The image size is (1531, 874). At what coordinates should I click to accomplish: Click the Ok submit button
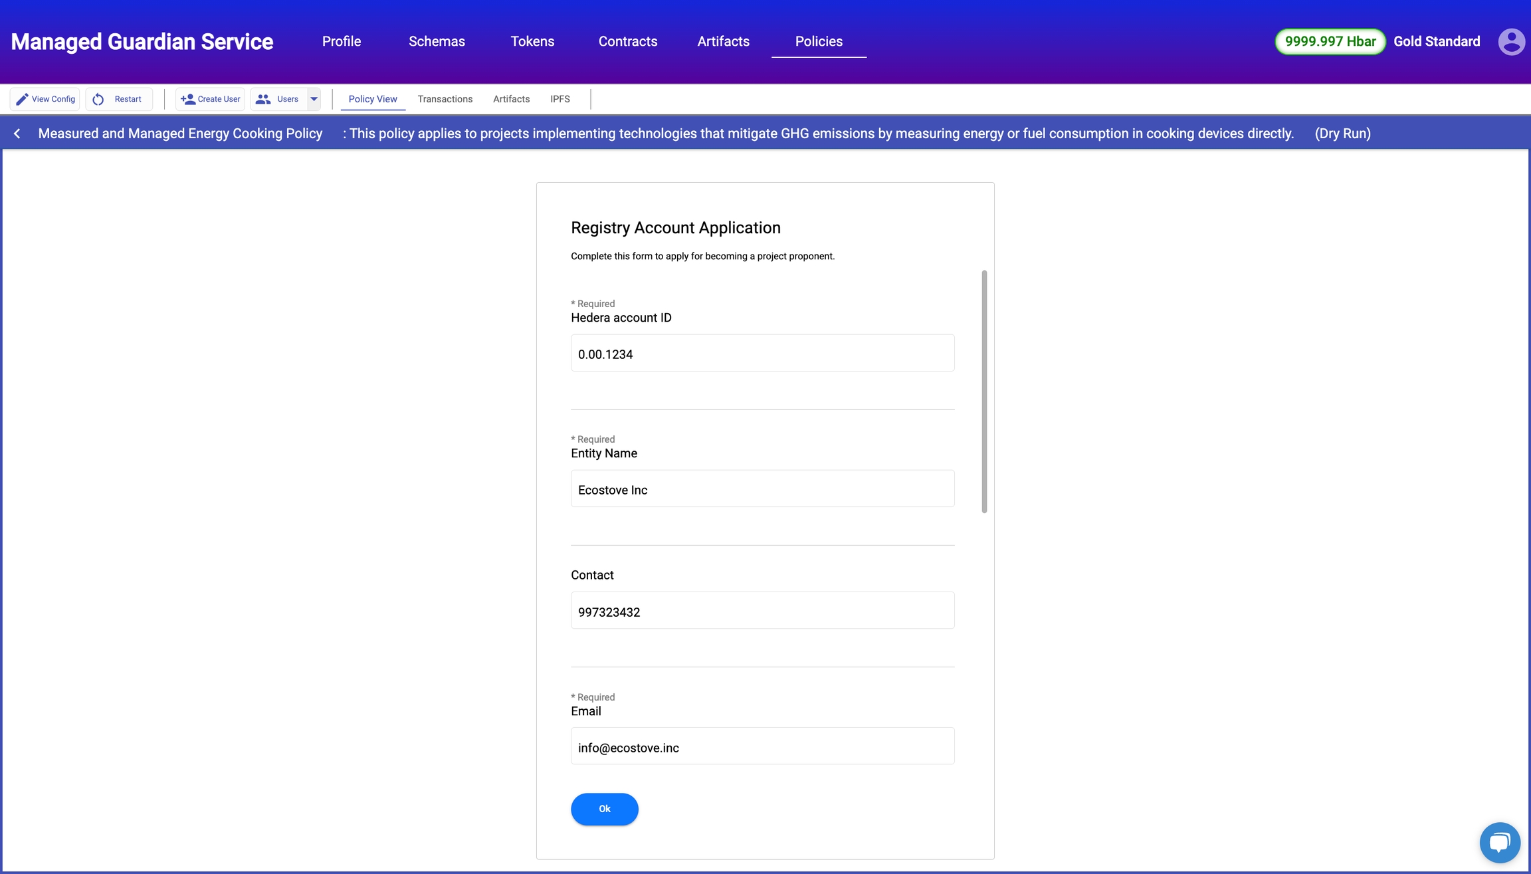point(604,809)
